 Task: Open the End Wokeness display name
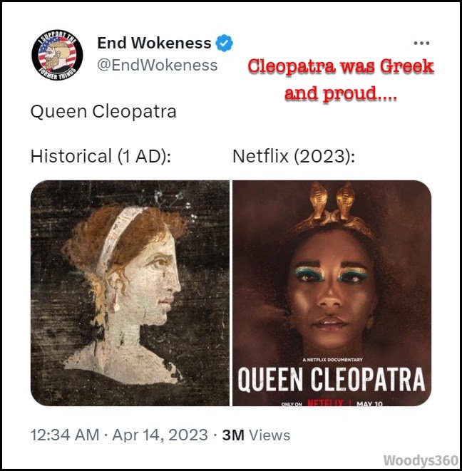pyautogui.click(x=154, y=43)
